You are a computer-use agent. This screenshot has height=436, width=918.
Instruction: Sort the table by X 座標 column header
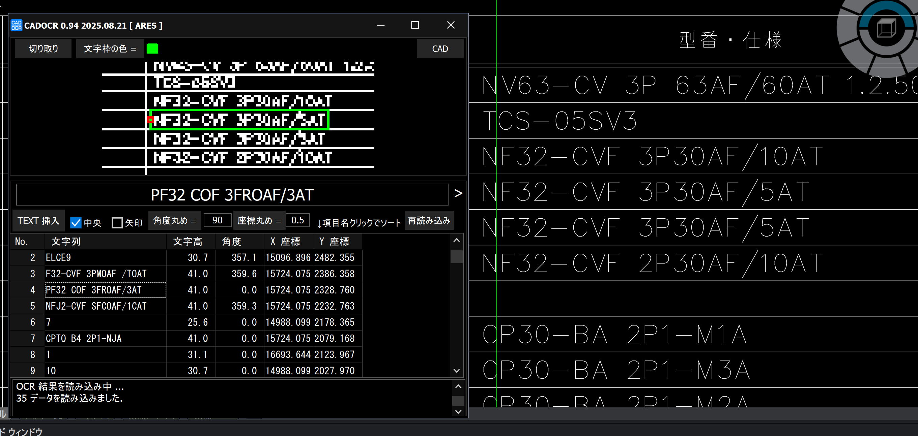[285, 242]
